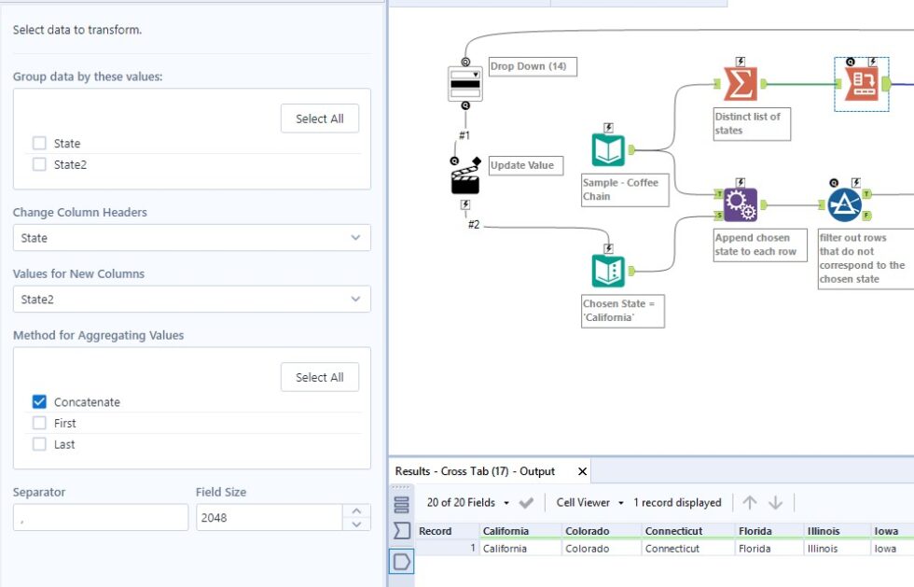Click the Update Value action tool

pyautogui.click(x=464, y=180)
